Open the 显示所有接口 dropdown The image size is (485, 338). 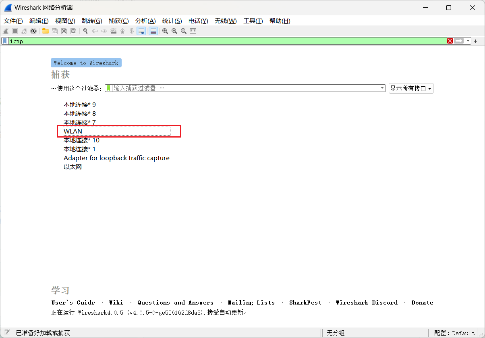tap(411, 88)
